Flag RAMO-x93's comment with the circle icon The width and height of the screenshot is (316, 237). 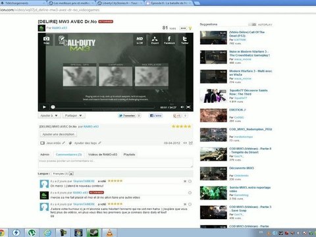(190, 193)
